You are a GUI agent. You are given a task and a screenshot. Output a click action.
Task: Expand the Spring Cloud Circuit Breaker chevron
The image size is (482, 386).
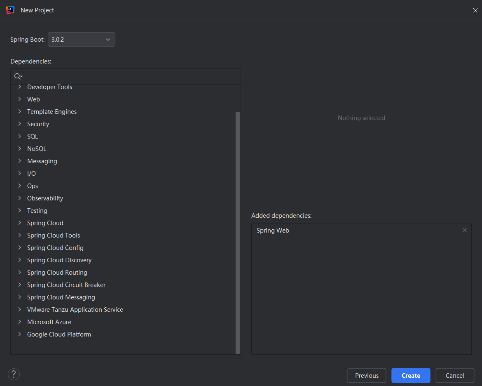[x=20, y=285]
